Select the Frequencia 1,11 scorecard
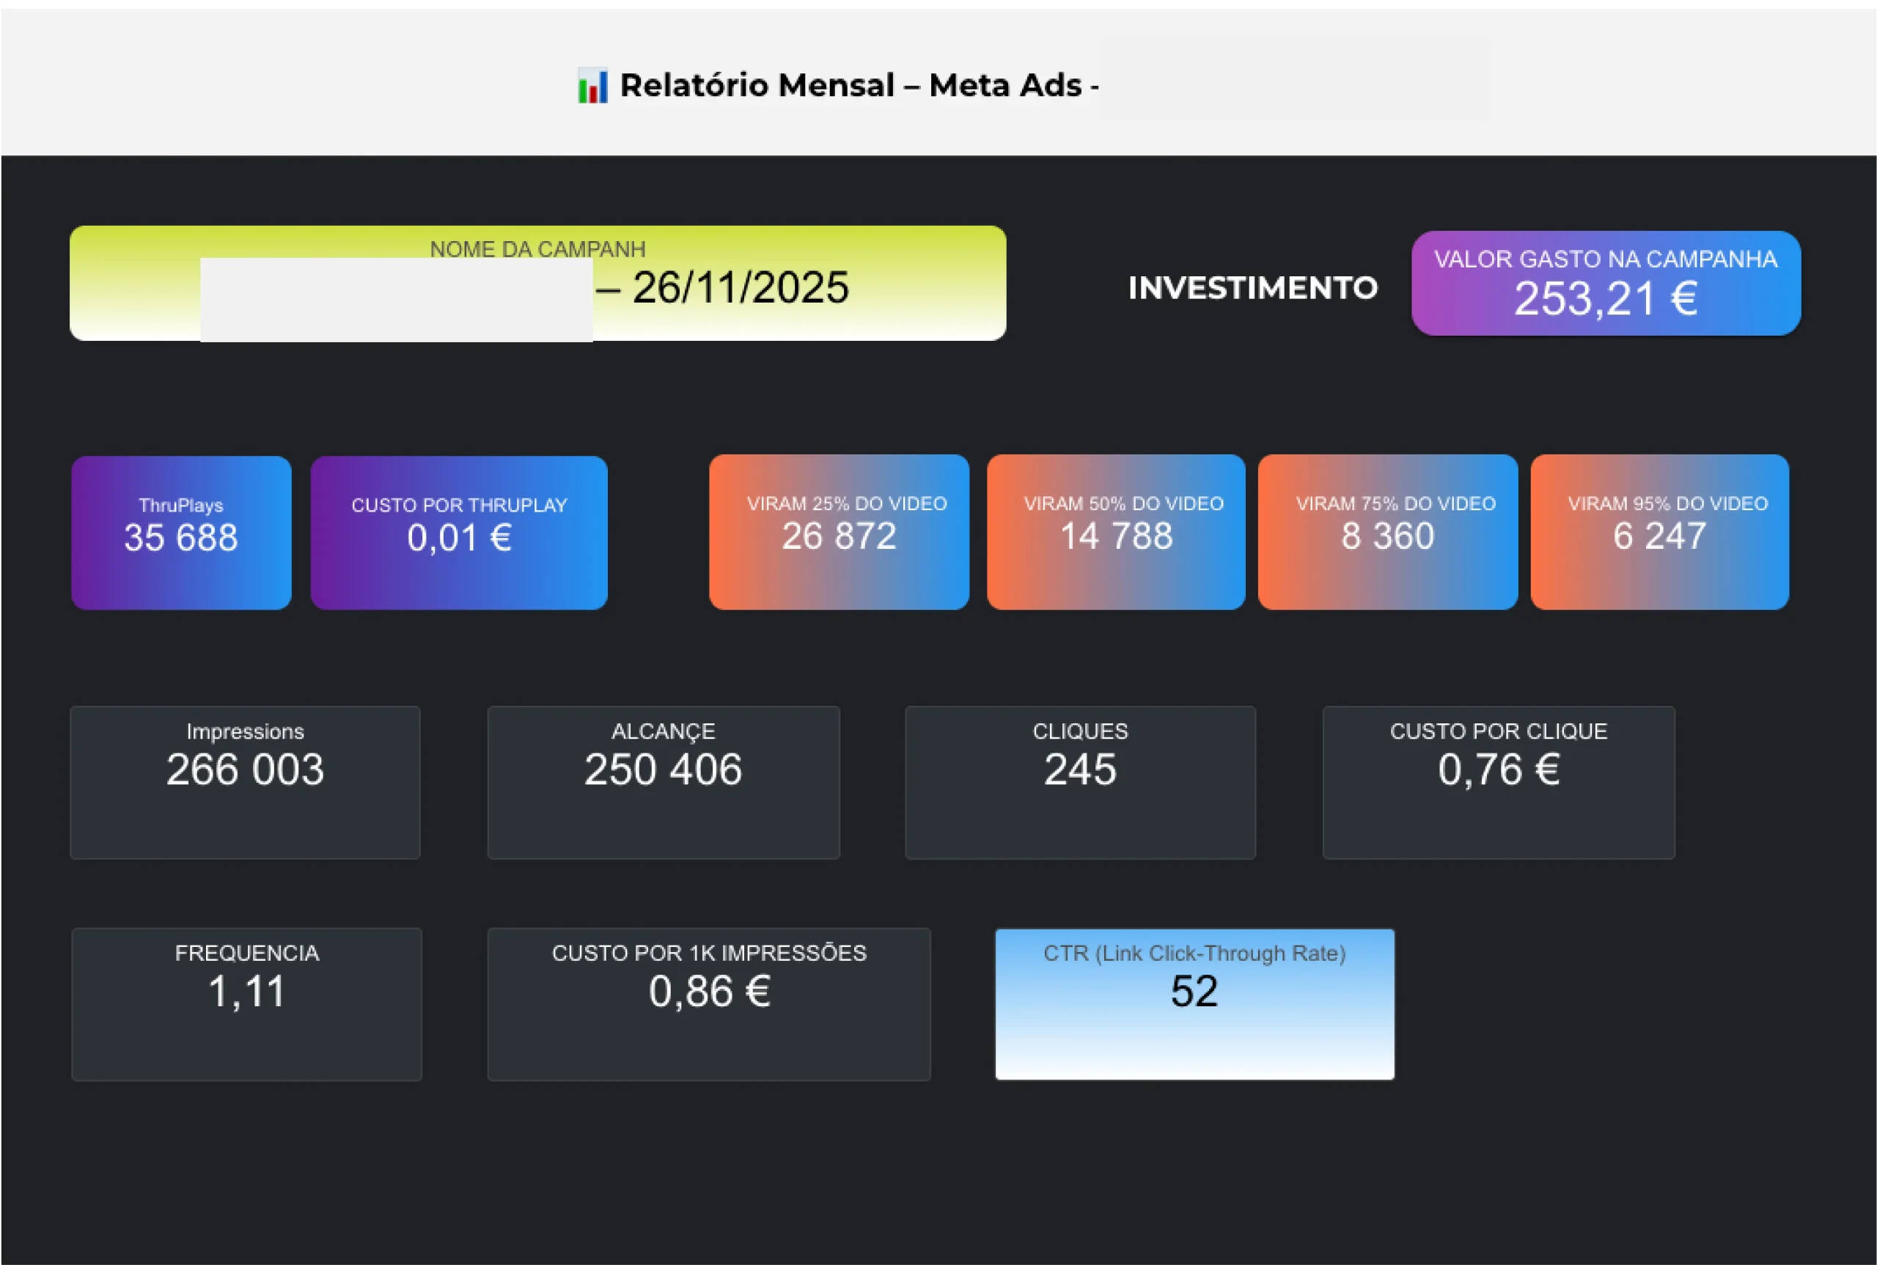The height and width of the screenshot is (1265, 1877). [246, 1003]
